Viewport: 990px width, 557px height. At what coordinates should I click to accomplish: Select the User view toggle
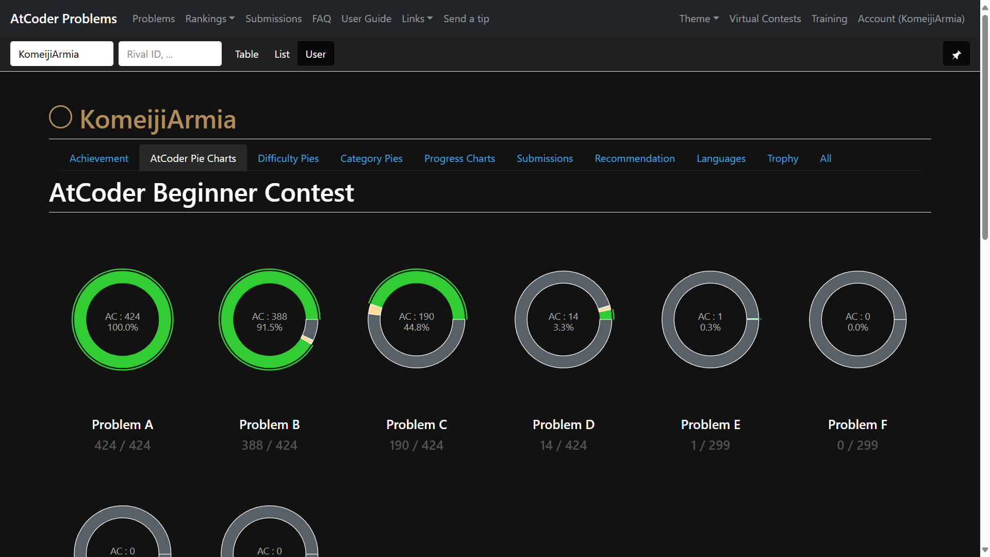(316, 54)
